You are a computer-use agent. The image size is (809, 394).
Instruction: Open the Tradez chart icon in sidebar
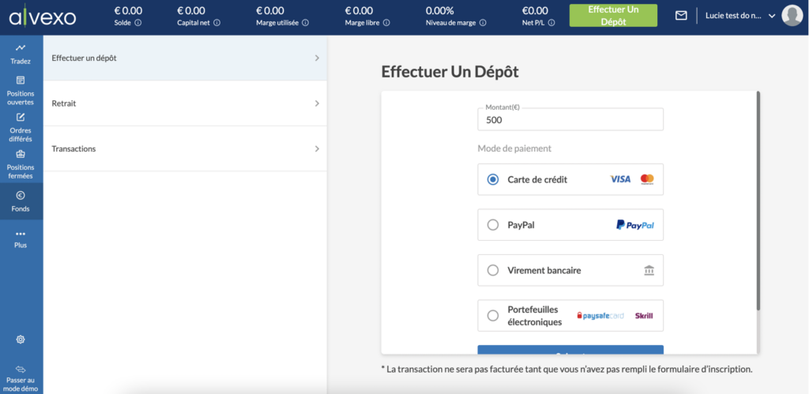coord(21,48)
